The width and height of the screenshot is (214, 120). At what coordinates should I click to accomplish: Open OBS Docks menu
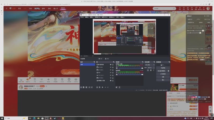click(x=98, y=17)
